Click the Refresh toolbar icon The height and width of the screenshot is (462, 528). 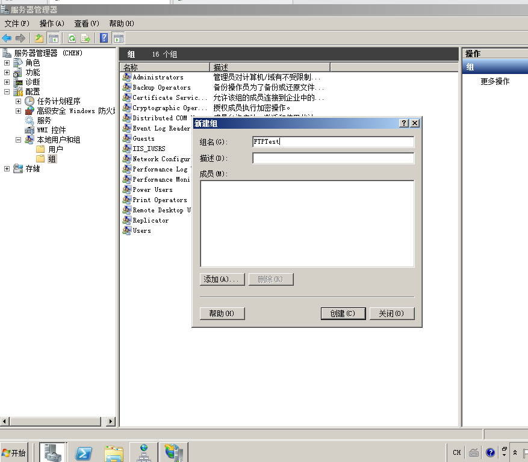pos(72,38)
